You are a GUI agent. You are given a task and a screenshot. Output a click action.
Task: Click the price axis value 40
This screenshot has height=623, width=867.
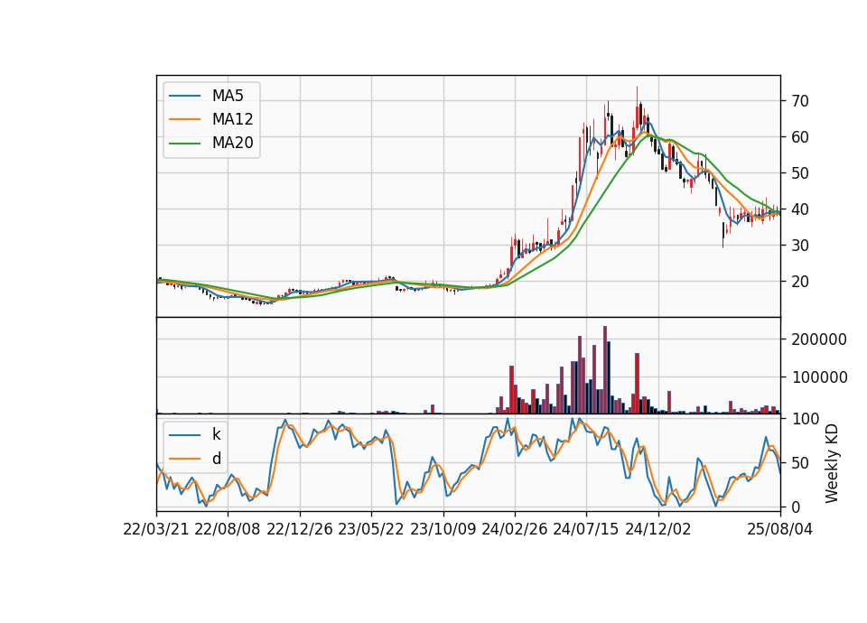(800, 209)
